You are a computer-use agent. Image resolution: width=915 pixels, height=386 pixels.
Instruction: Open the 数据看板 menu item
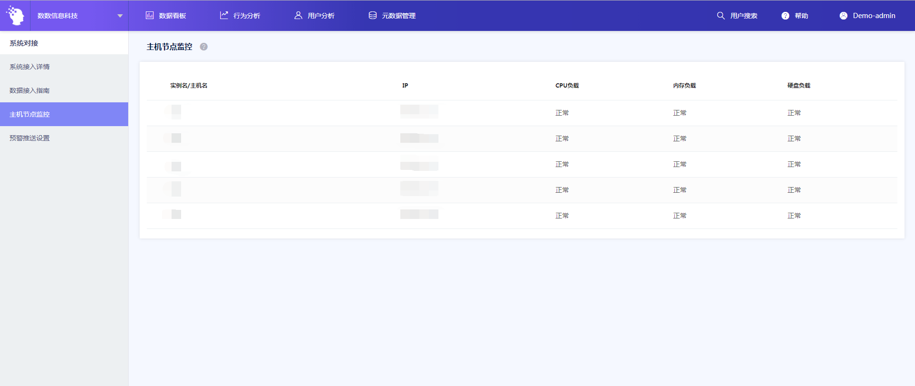(172, 16)
